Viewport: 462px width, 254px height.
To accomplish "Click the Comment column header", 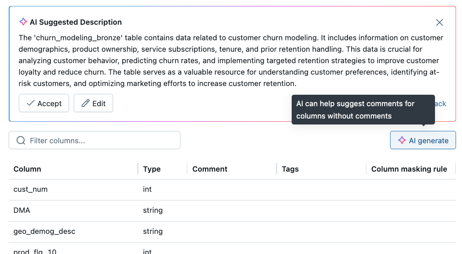I will (210, 169).
